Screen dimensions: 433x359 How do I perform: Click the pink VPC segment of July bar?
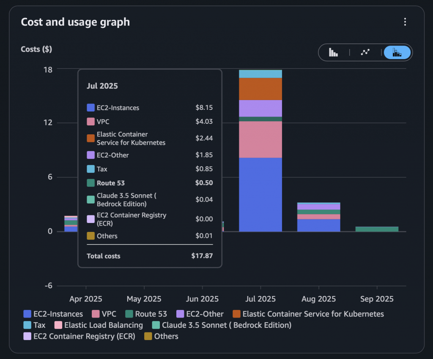coord(260,139)
